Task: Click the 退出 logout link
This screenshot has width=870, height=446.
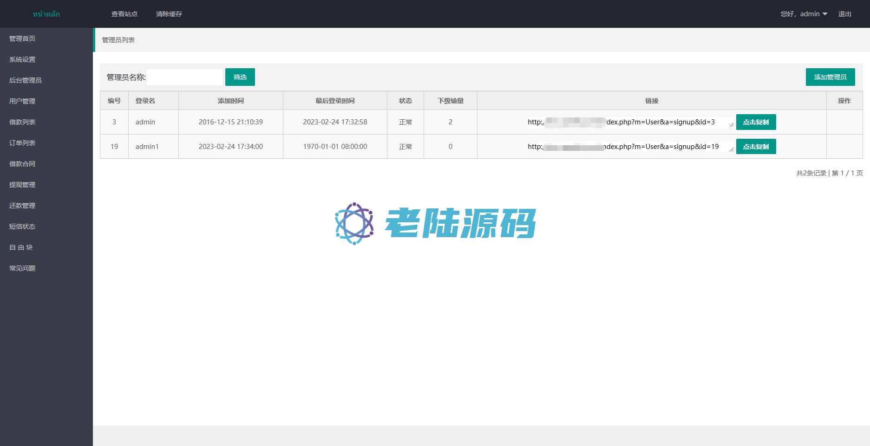Action: [x=844, y=14]
